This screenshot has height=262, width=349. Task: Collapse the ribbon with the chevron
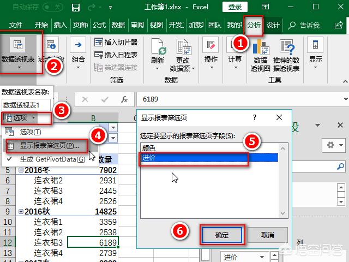pyautogui.click(x=345, y=81)
